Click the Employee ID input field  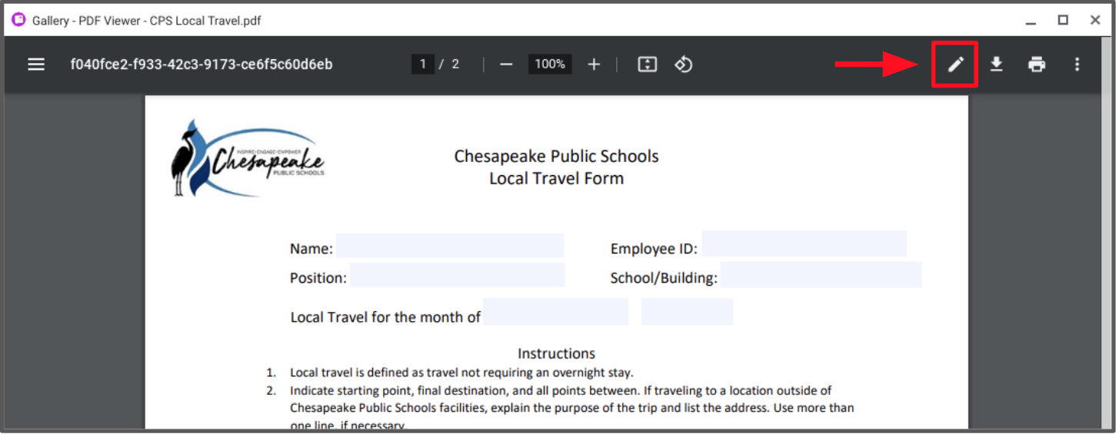(x=805, y=244)
